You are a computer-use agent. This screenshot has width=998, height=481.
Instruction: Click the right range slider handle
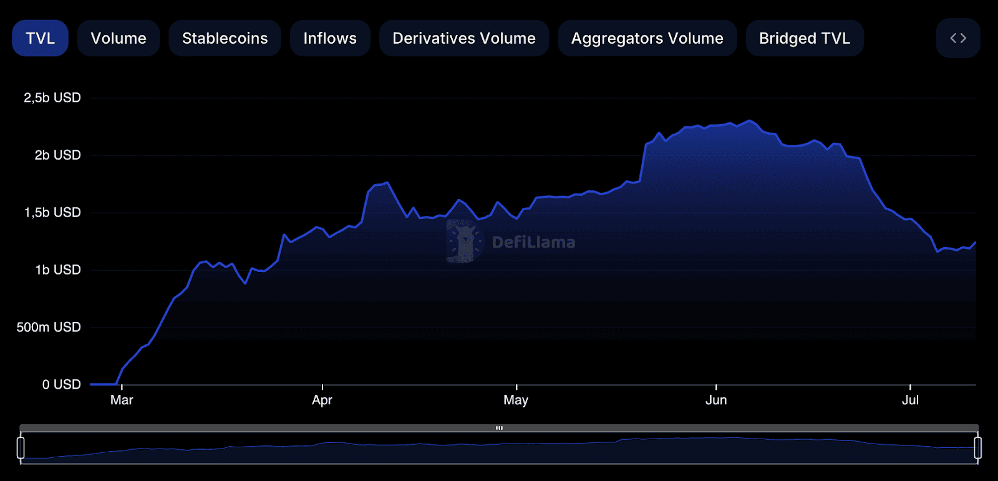pos(977,448)
